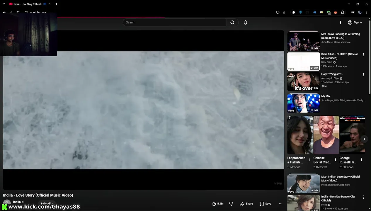Open the Indila channel name link
Screen dimensions: 371x211
point(17,202)
